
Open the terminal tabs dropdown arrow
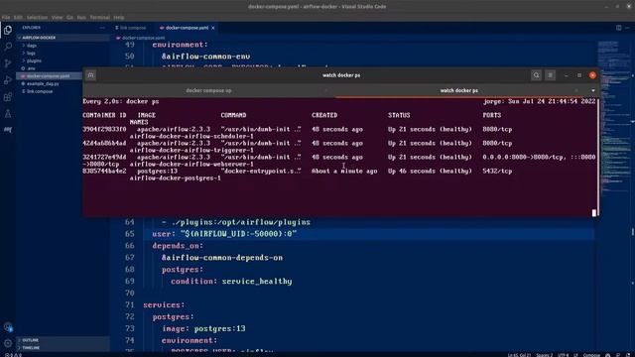(593, 90)
